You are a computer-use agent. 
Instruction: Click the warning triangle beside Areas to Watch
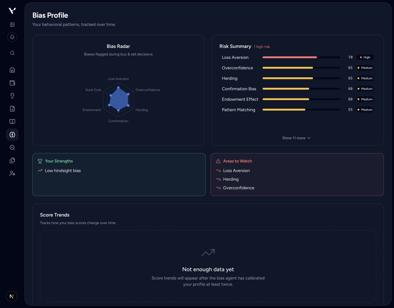click(218, 161)
